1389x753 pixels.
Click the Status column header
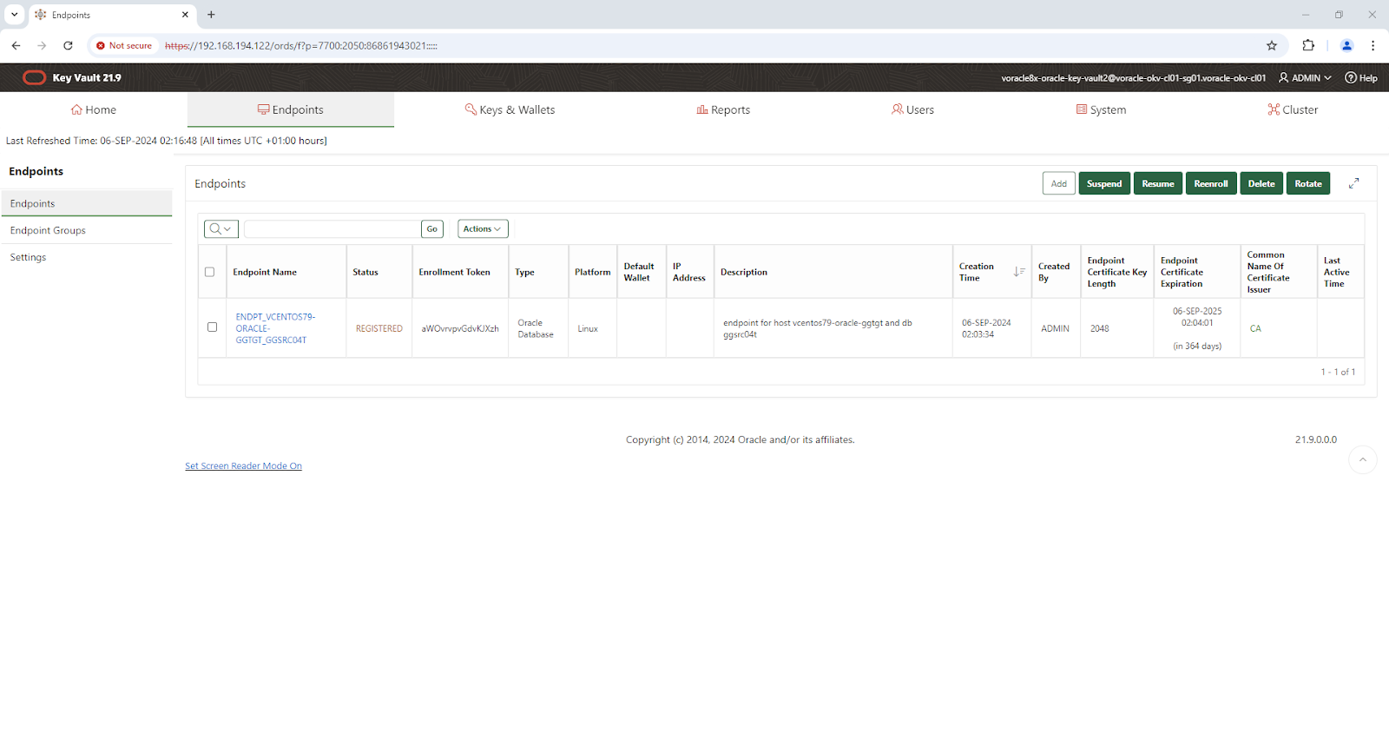(365, 272)
